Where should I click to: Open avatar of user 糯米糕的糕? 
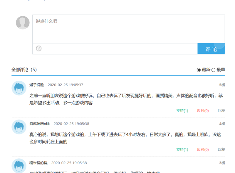[x=19, y=166]
